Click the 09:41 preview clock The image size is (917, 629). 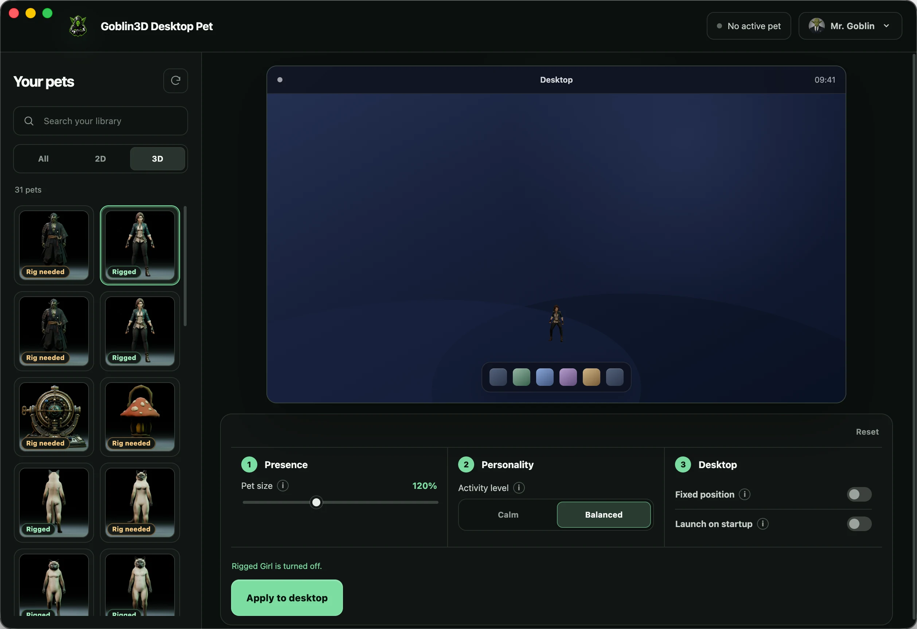[825, 80]
